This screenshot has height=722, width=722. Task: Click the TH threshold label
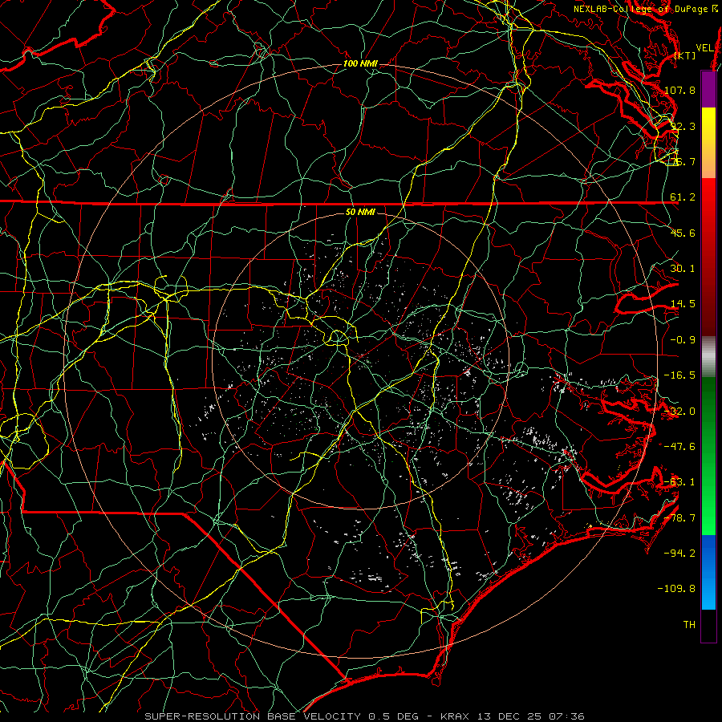[689, 625]
